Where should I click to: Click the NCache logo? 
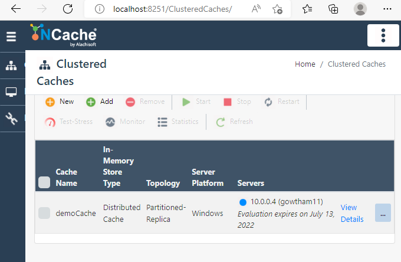pyautogui.click(x=64, y=35)
